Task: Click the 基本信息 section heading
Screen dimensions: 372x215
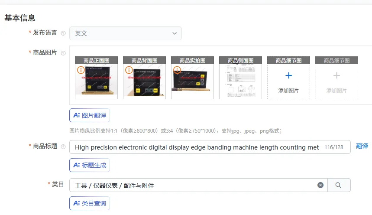Action: pyautogui.click(x=20, y=18)
